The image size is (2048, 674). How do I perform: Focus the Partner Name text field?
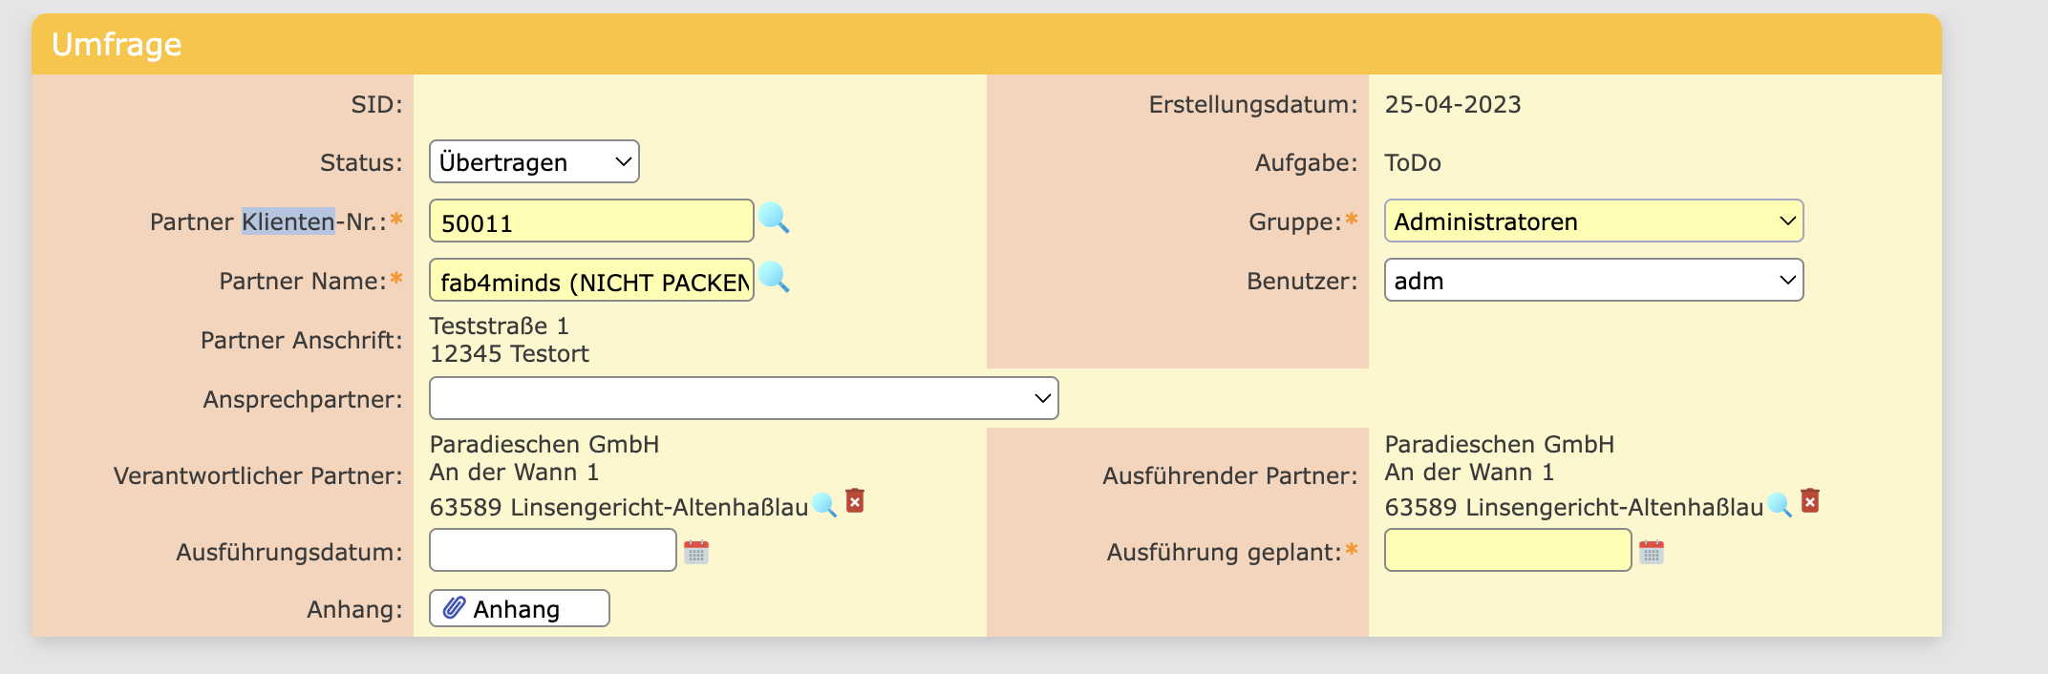tap(591, 281)
